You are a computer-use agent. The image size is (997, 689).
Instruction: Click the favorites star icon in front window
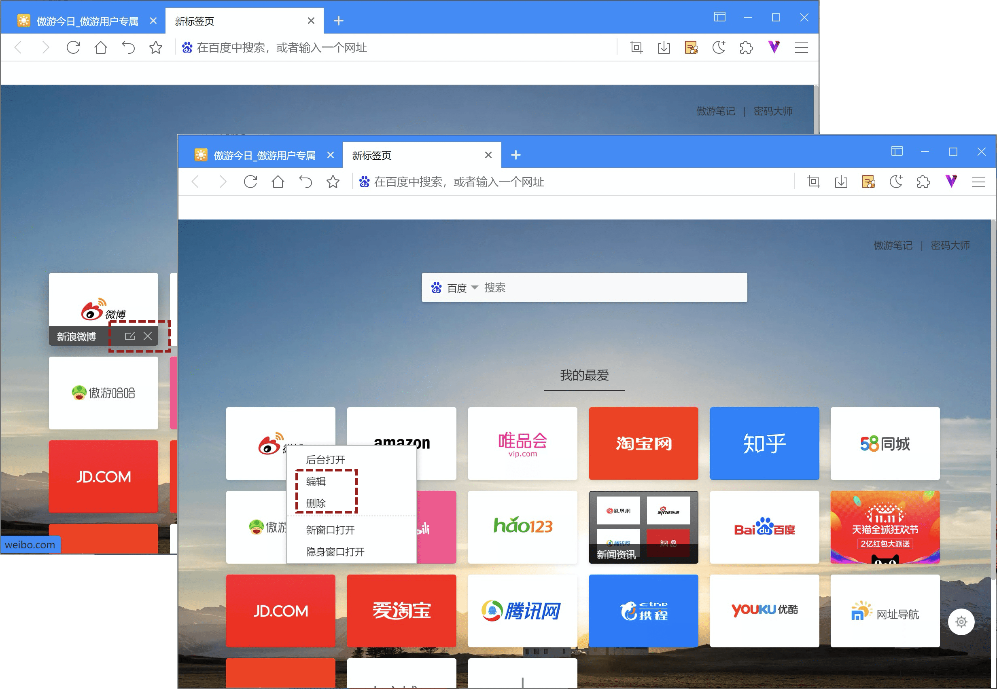click(x=333, y=182)
